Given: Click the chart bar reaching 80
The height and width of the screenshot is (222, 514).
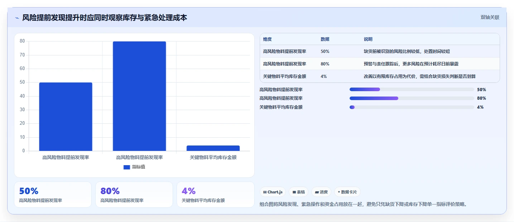Looking at the screenshot, I should pos(139,96).
